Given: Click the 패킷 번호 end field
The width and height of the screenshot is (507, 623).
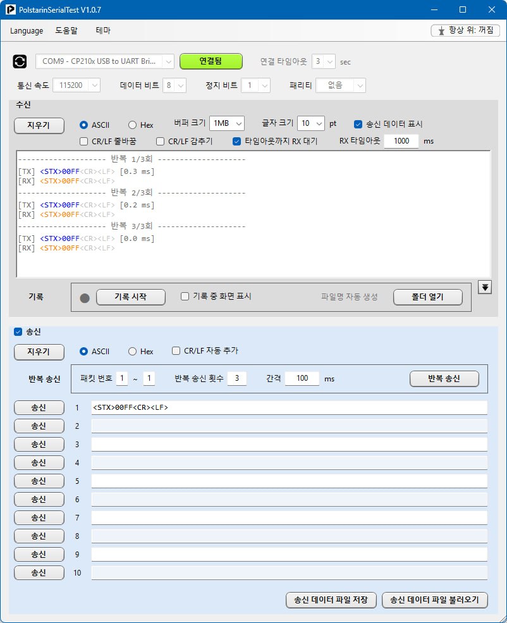Looking at the screenshot, I should (x=149, y=378).
